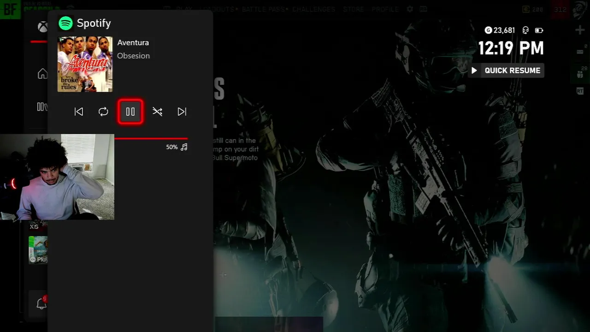The height and width of the screenshot is (332, 590).
Task: Click the '50%' volume value
Action: coord(172,147)
